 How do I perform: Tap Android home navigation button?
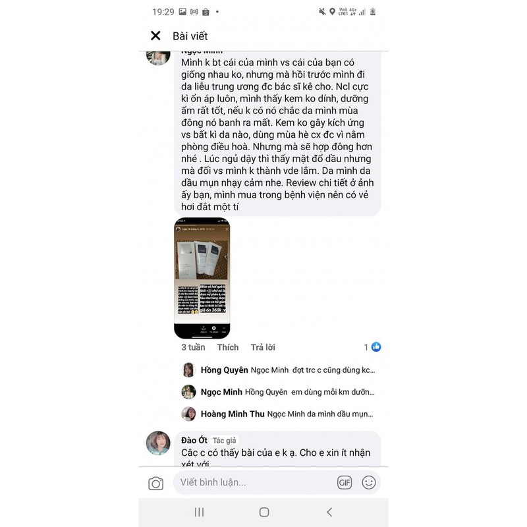pyautogui.click(x=264, y=513)
